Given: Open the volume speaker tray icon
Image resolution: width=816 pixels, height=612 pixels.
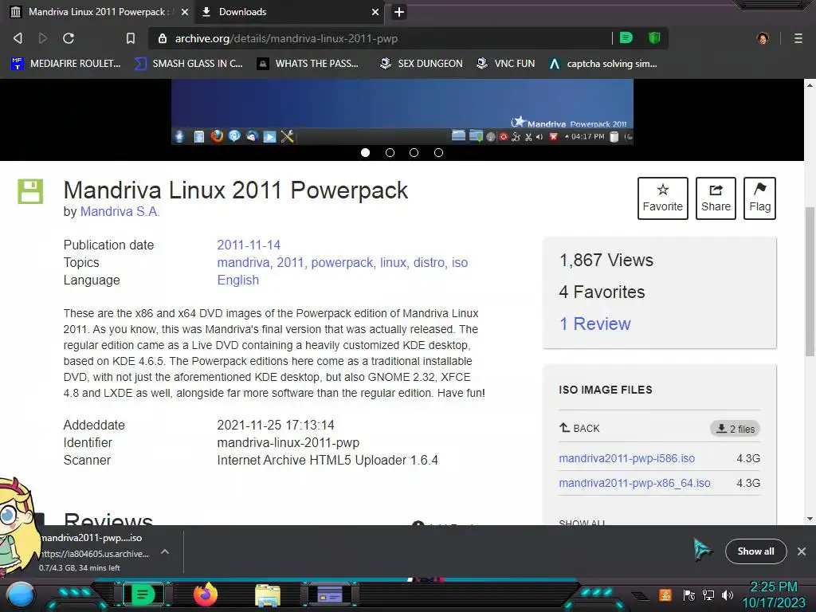Looking at the screenshot, I should [x=727, y=595].
